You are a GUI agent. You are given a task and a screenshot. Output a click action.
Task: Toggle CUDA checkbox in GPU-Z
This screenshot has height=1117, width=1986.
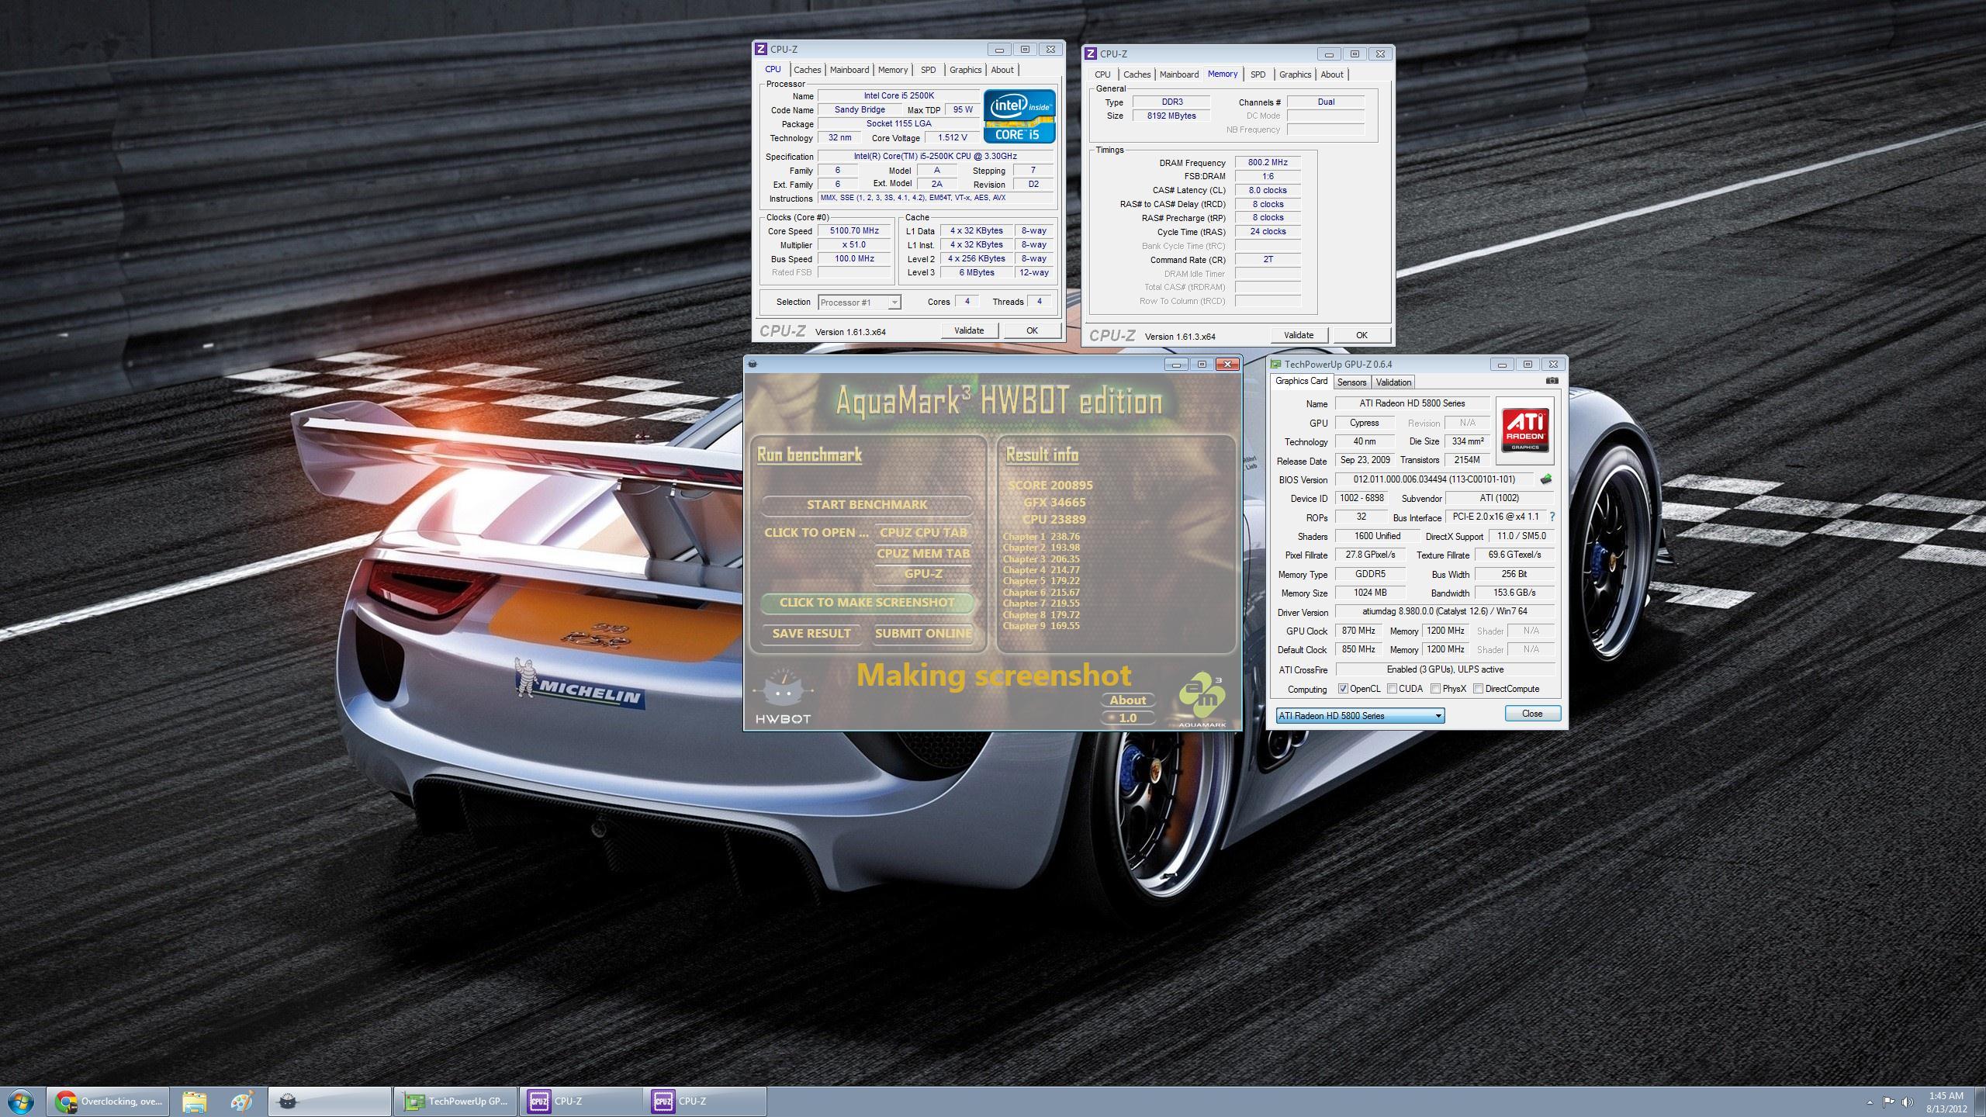(x=1392, y=689)
